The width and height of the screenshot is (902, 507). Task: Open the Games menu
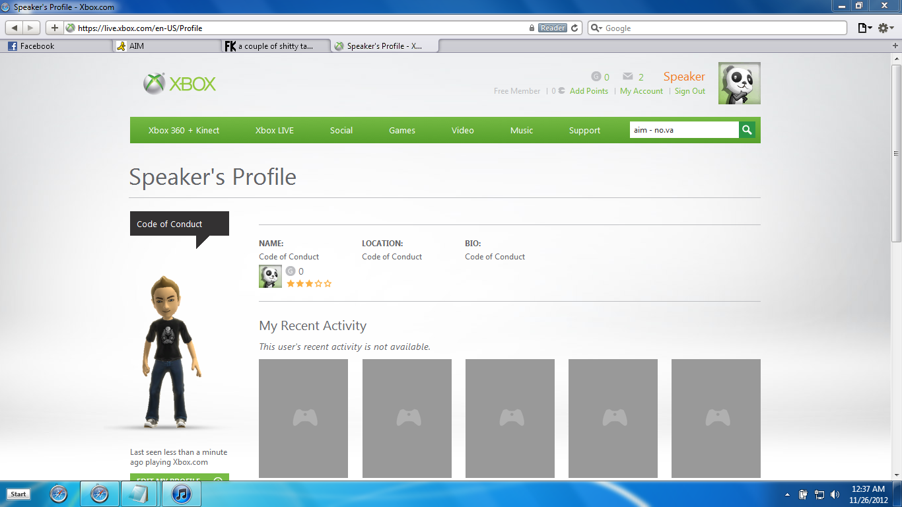point(402,130)
